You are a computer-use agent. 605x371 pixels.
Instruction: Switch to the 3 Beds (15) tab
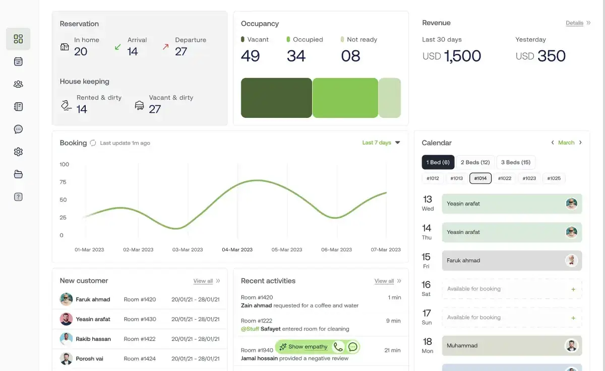[x=516, y=162]
